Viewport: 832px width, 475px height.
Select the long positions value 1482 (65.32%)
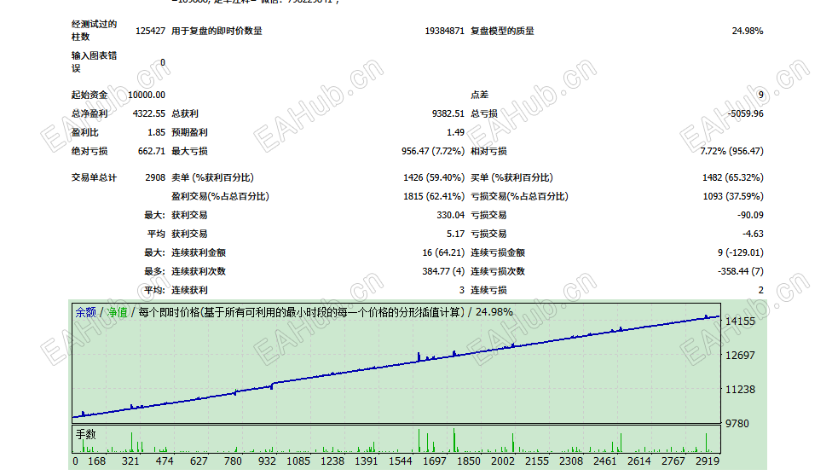[733, 177]
